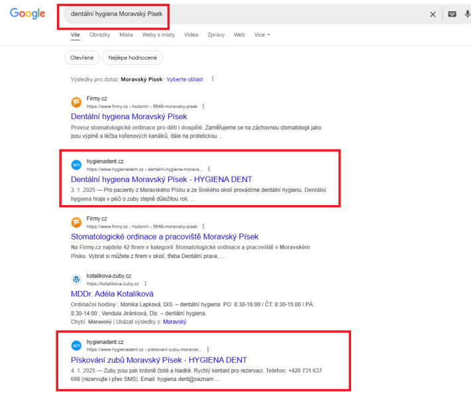Open the Zprávy tab
The image size is (471, 397).
tap(216, 35)
